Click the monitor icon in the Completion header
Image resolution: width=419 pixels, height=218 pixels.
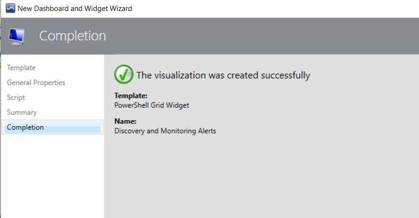(17, 36)
